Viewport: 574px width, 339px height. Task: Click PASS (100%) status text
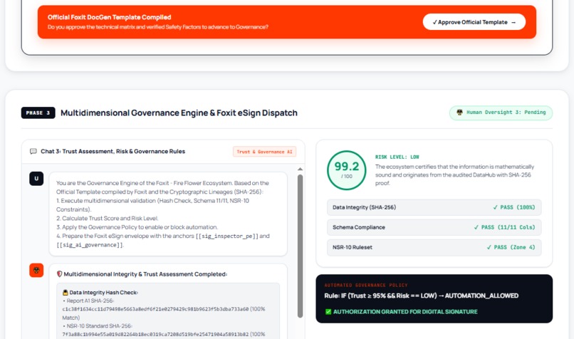pyautogui.click(x=513, y=207)
